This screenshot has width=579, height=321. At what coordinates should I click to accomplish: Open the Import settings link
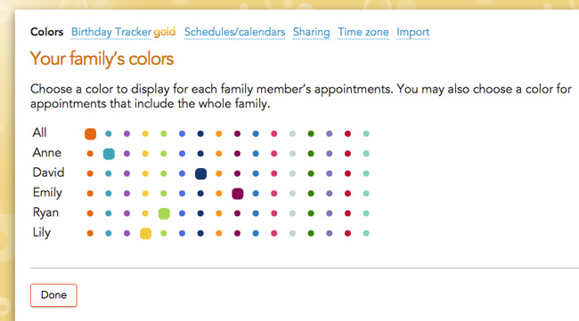412,32
